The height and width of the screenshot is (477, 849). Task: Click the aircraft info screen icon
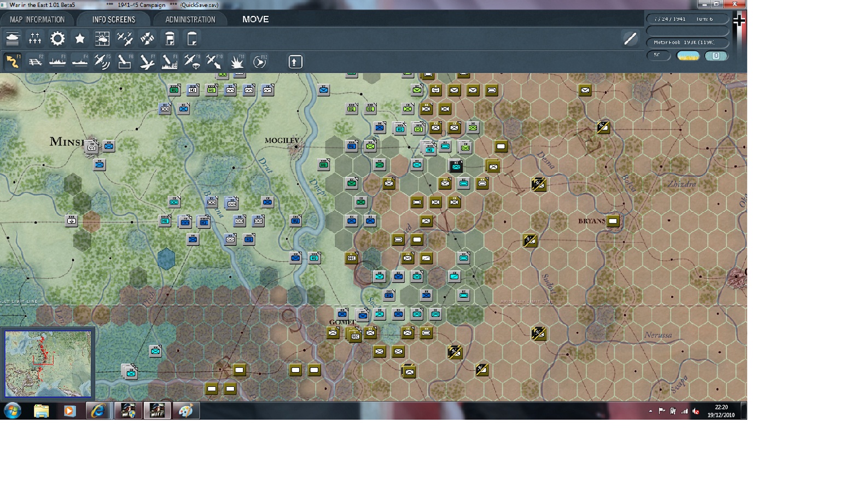click(x=125, y=39)
